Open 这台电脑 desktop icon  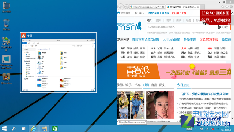point(6,7)
